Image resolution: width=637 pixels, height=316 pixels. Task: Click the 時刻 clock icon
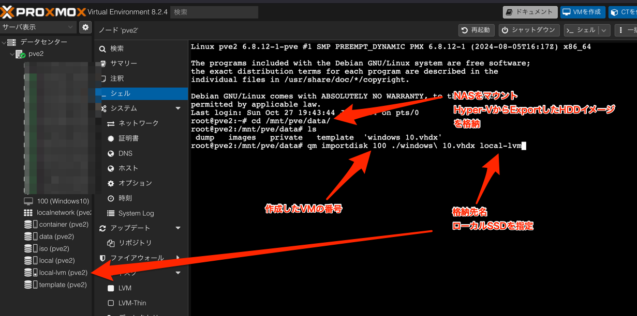point(111,198)
